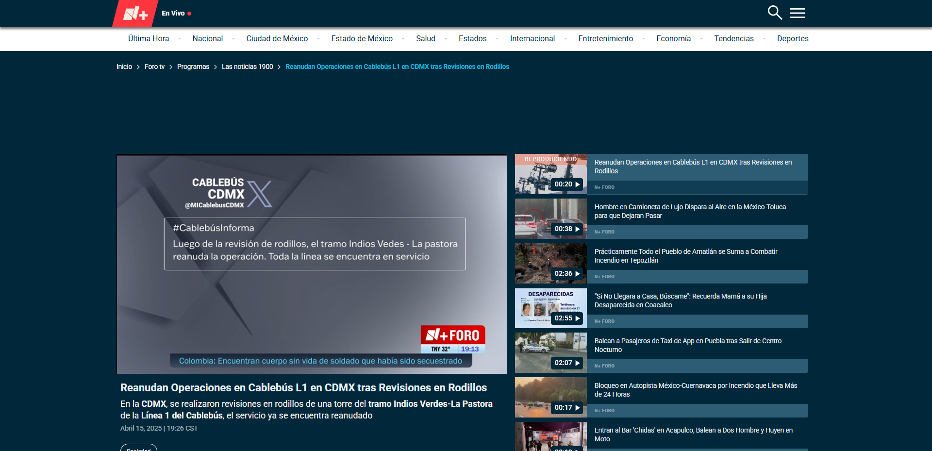
Task: Go to Tendencias section
Action: 734,39
